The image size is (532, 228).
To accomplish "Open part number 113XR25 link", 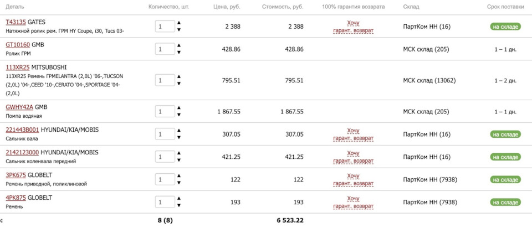I will coord(17,67).
